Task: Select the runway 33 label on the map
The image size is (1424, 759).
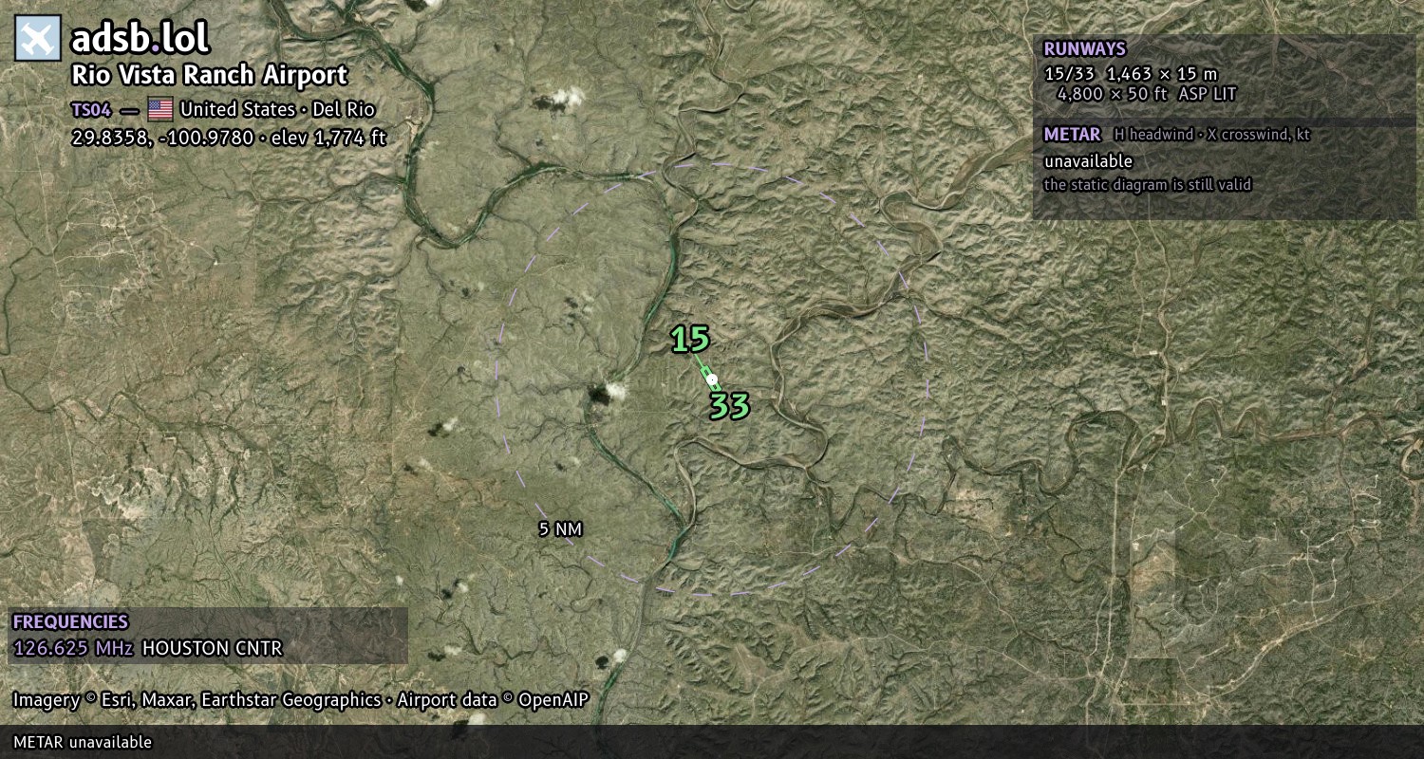Action: coord(730,406)
